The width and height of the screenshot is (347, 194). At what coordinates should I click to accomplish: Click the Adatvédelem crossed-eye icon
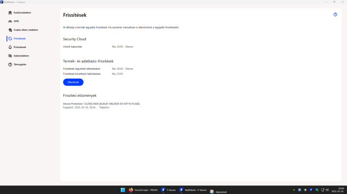[x=10, y=56]
